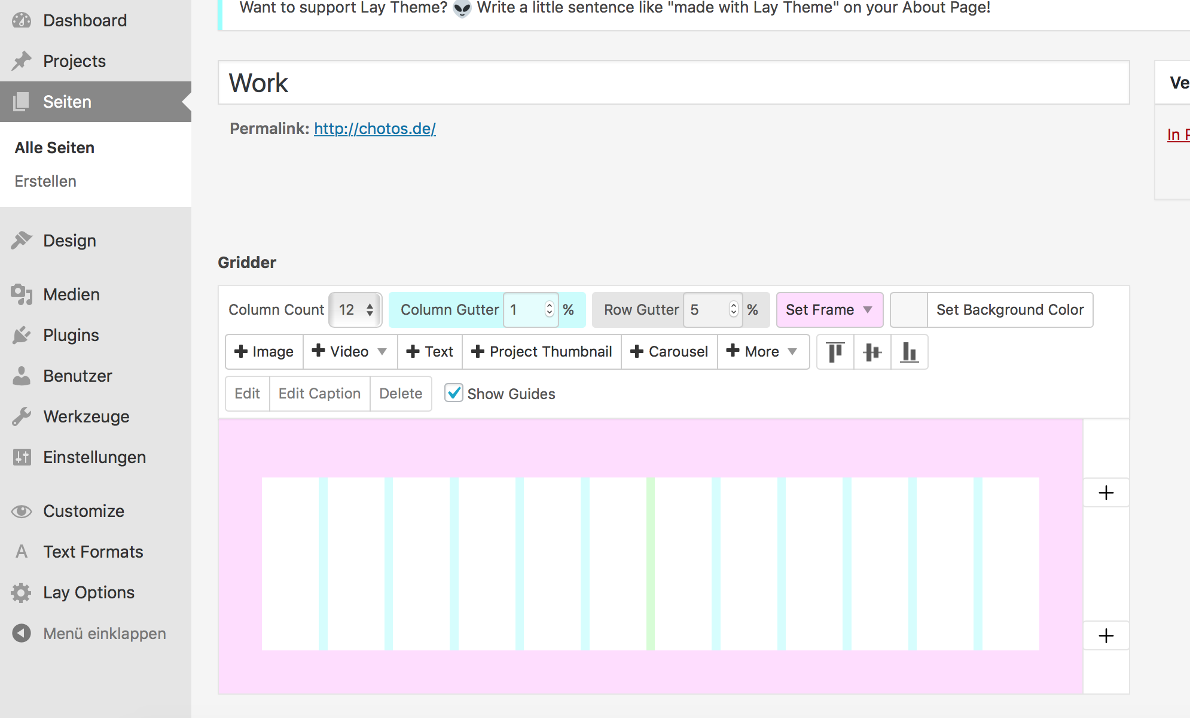The width and height of the screenshot is (1190, 718).
Task: Open Lay Options gear menu
Action: 22,592
